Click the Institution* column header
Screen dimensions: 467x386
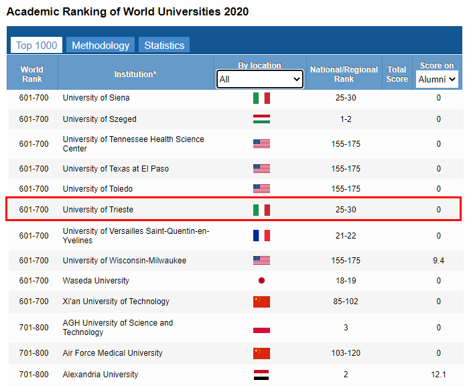[x=135, y=74]
